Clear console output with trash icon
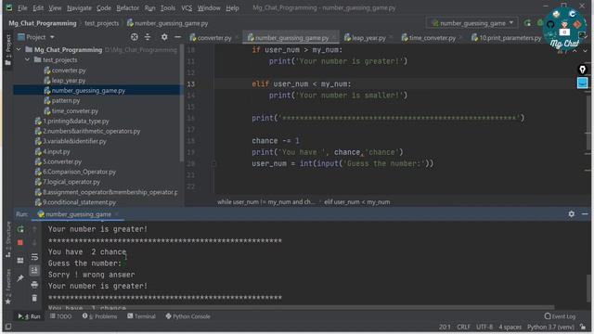The height and width of the screenshot is (334, 594). click(34, 298)
